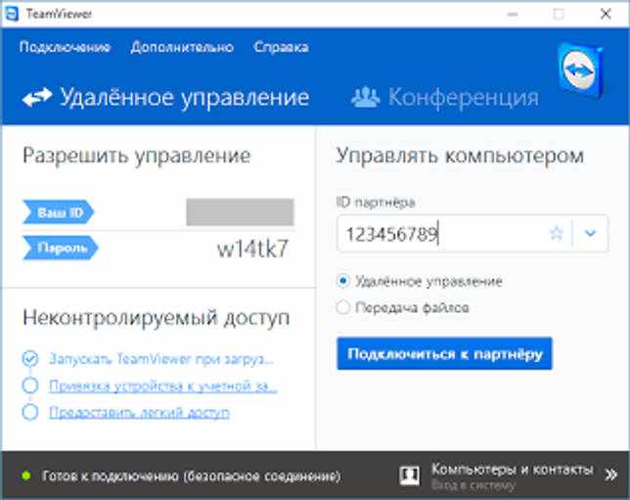Viewport: 630px width, 500px height.
Task: Expand the partner ID history dropdown
Action: (x=590, y=233)
